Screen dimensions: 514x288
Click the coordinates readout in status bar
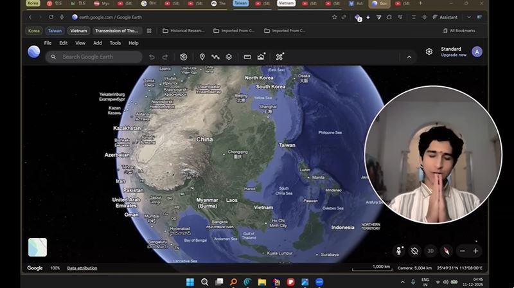(x=459, y=268)
